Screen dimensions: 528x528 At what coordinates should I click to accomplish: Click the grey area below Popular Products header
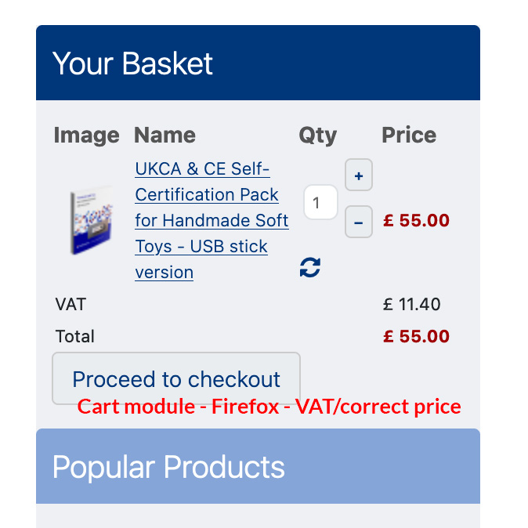tap(258, 515)
